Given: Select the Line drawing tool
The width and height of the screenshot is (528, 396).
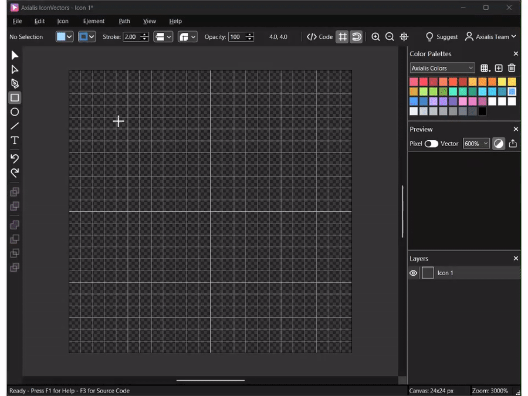Looking at the screenshot, I should click(15, 126).
